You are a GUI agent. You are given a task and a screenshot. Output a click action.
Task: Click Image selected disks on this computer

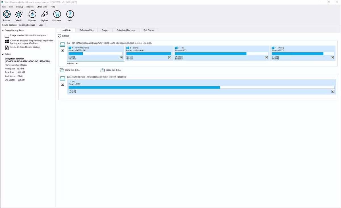click(x=28, y=35)
